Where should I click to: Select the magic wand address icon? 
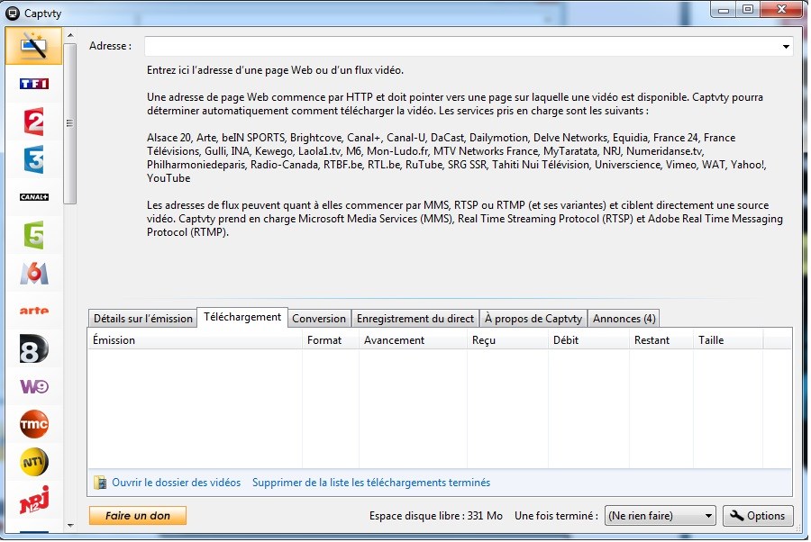pyautogui.click(x=33, y=46)
